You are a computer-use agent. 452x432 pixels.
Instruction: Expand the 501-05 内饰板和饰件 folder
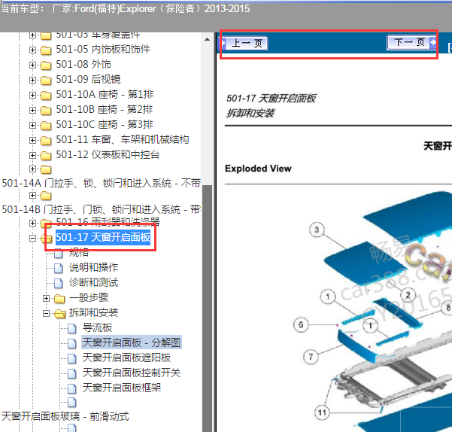coord(32,50)
